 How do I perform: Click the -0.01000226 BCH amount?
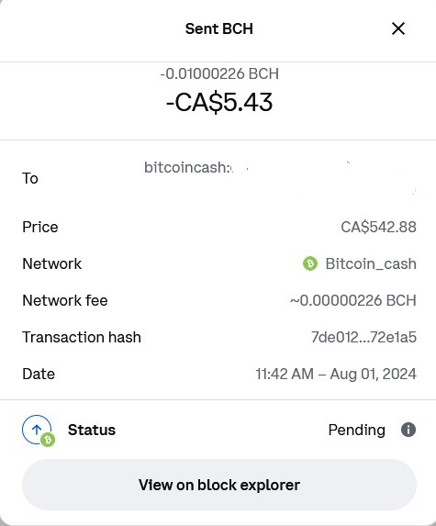tap(219, 73)
